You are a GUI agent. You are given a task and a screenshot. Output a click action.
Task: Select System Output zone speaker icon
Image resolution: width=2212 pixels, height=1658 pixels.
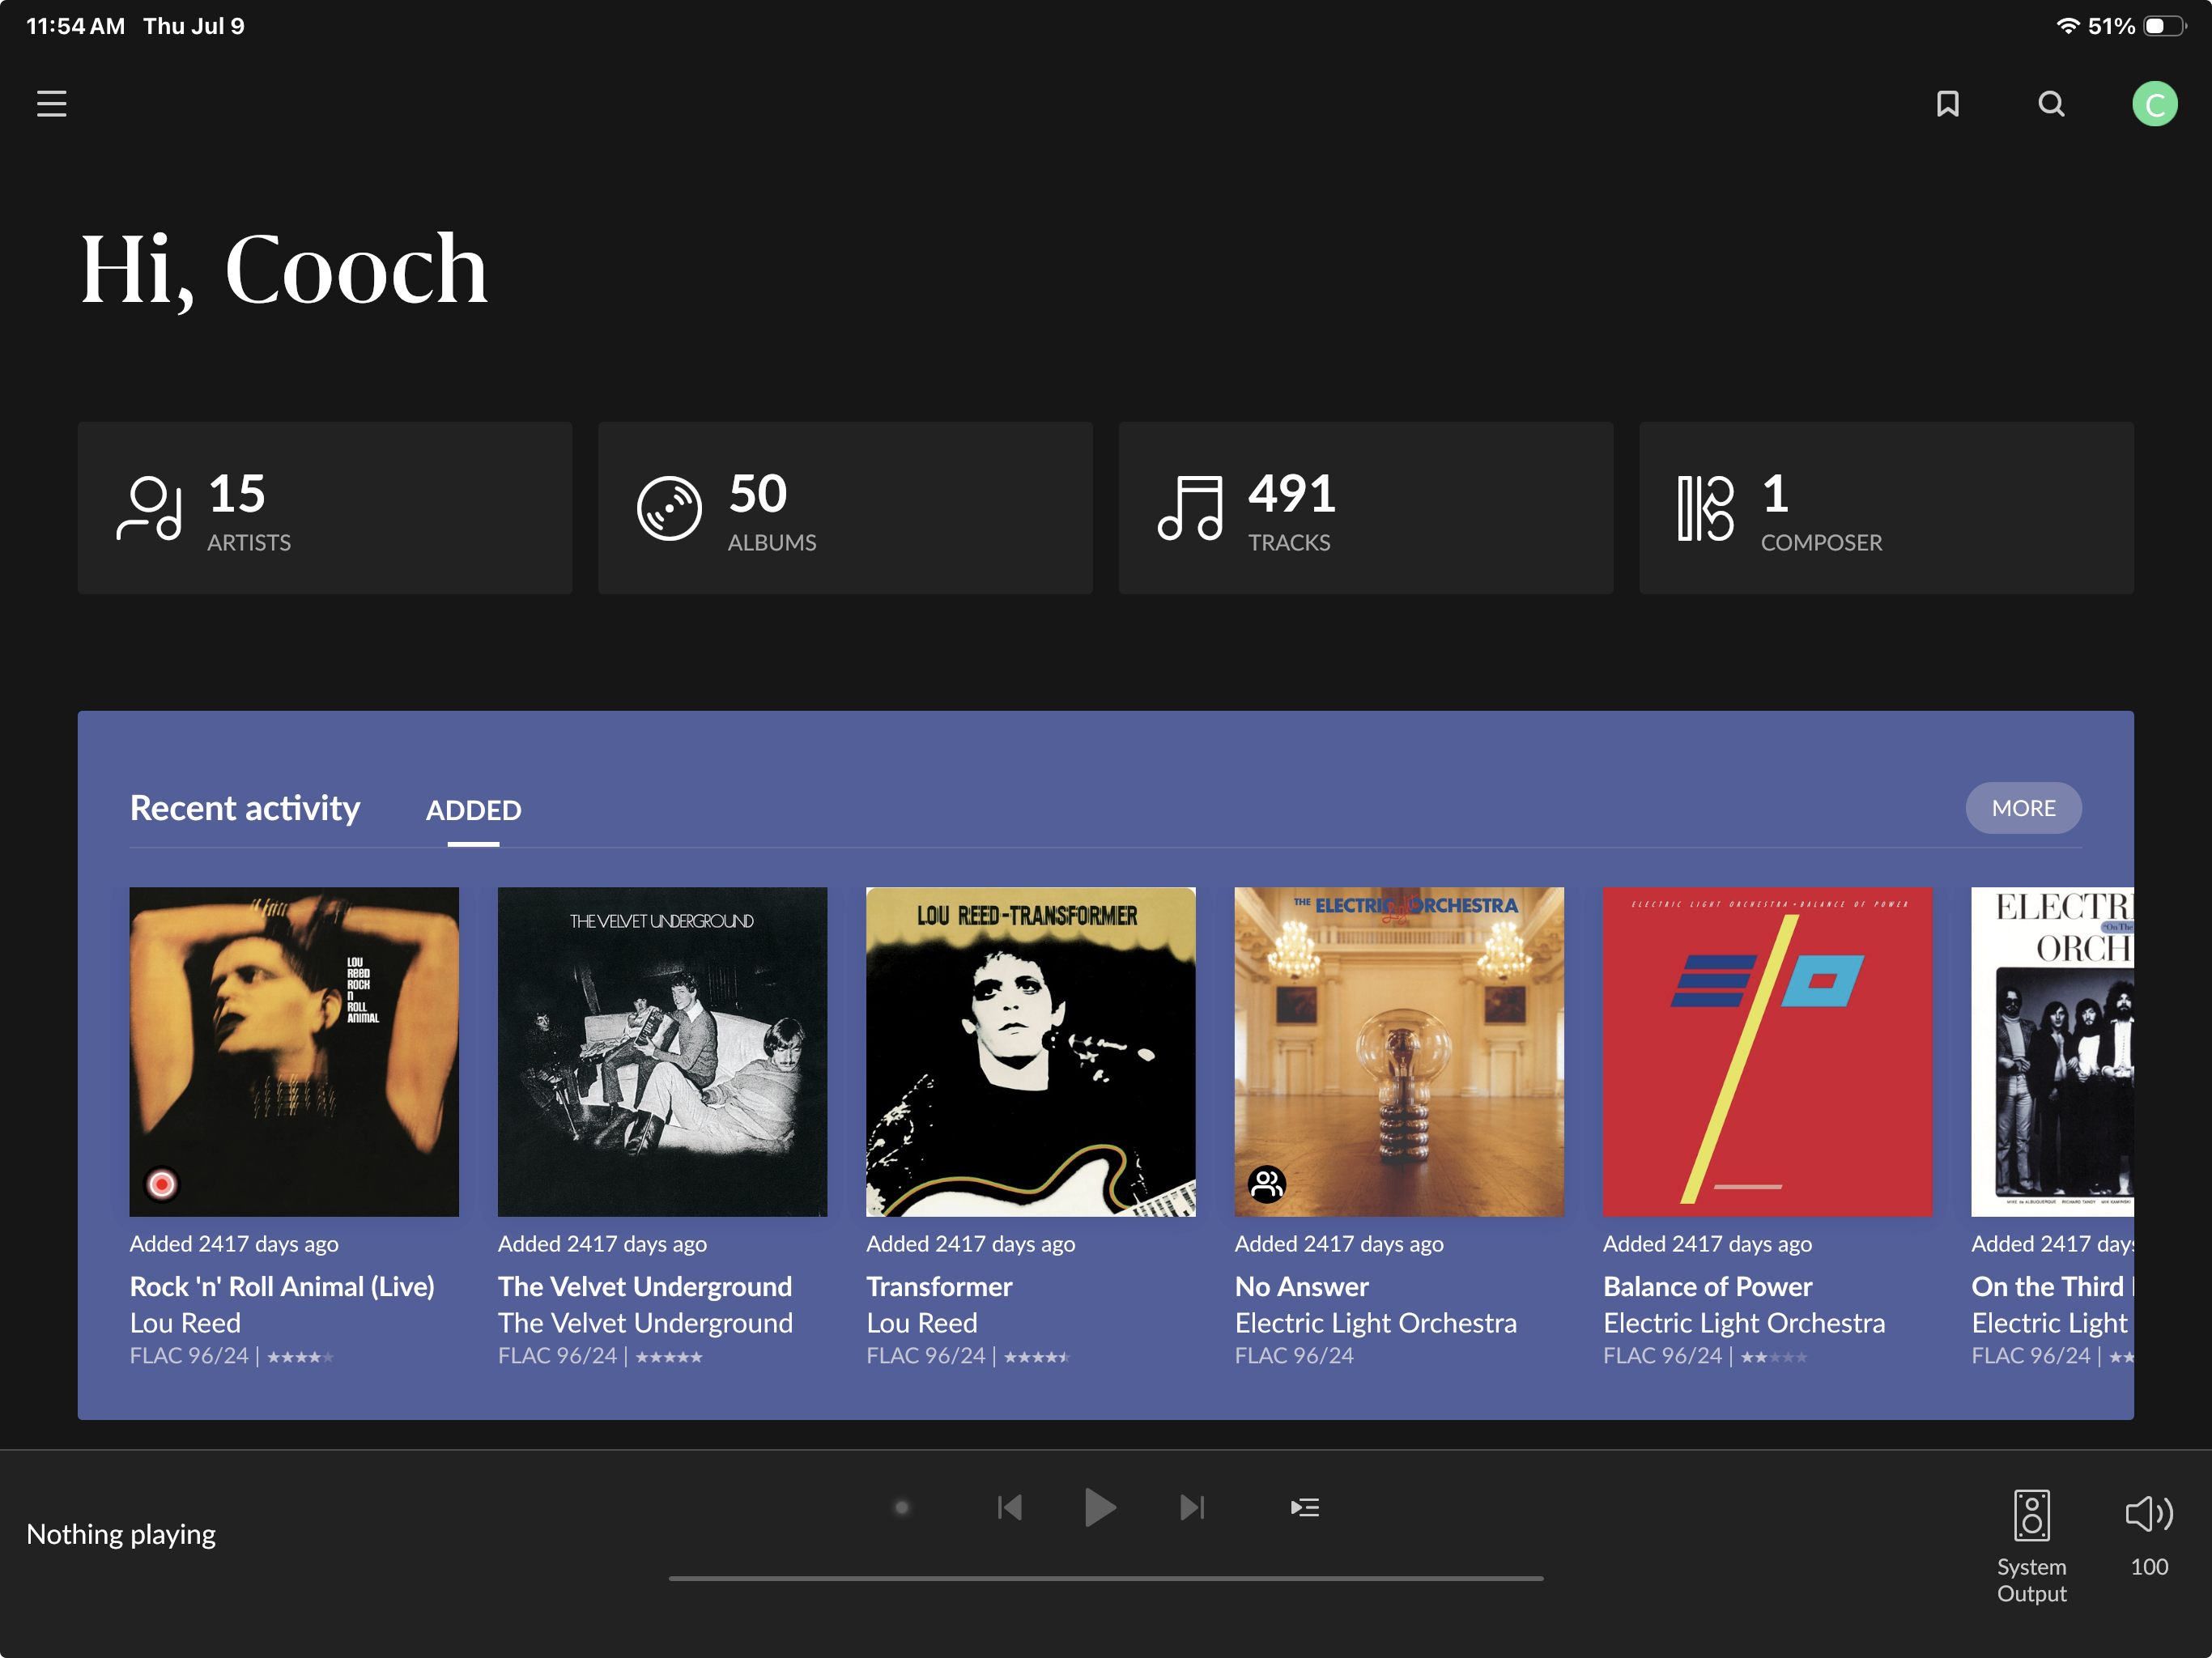coord(2031,1515)
